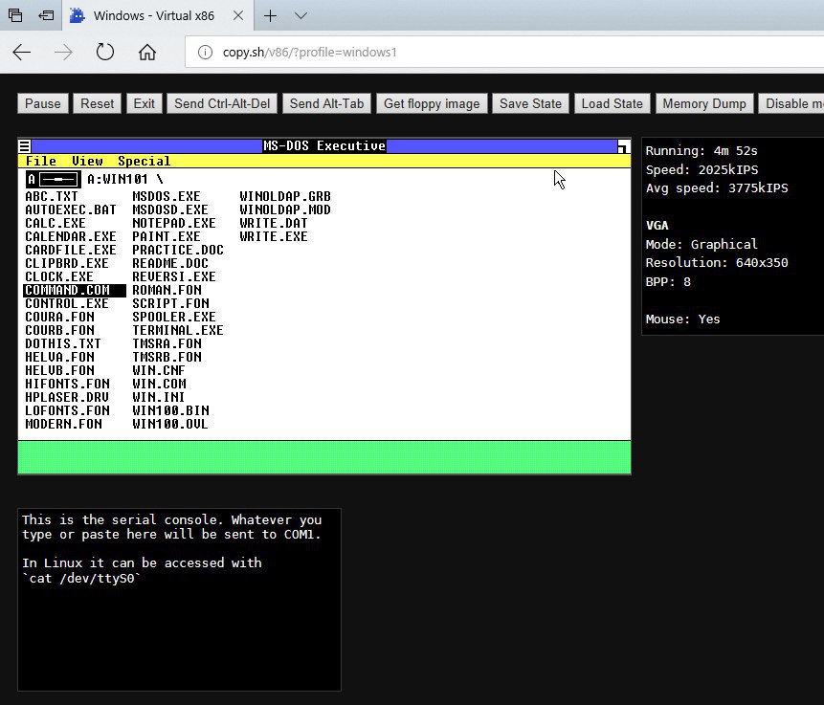Select MODERN.FON file
Viewport: 824px width, 705px height.
63,424
